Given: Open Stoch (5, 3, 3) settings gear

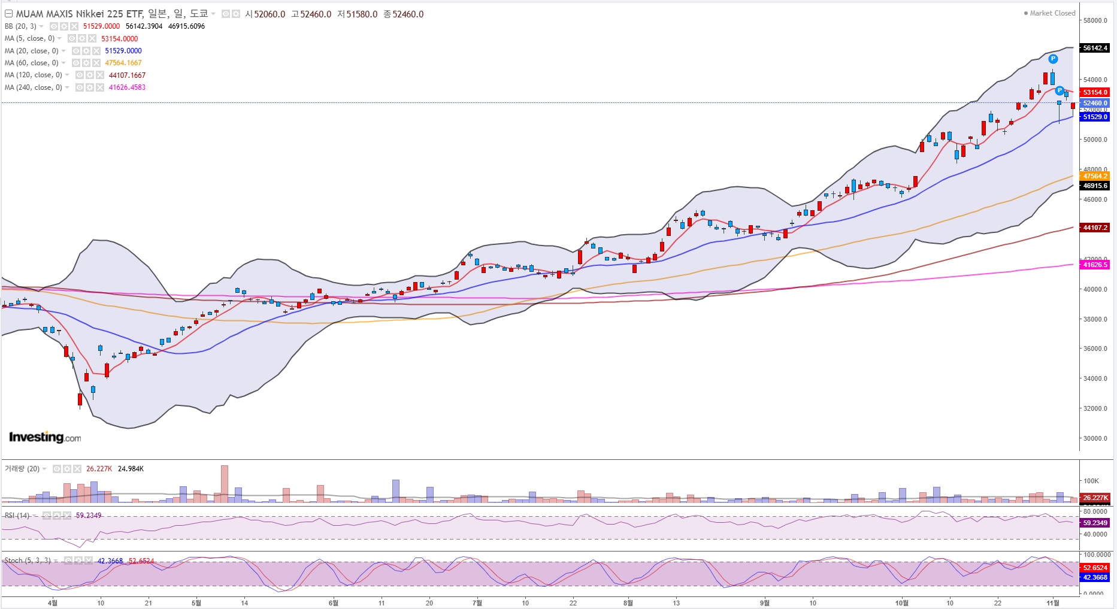Looking at the screenshot, I should 78,561.
